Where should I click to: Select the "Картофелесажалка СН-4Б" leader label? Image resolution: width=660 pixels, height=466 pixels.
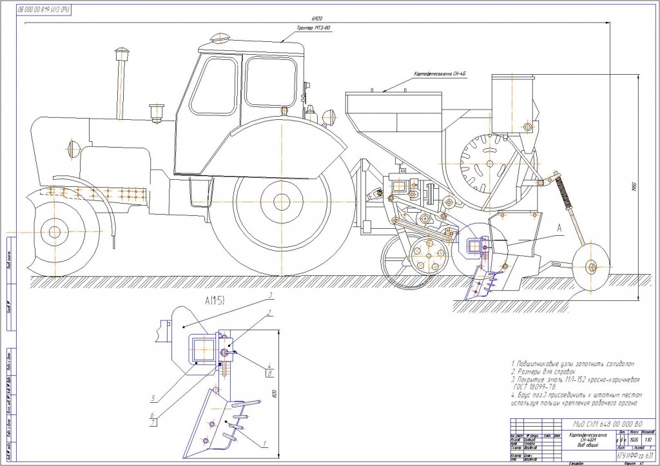(440, 74)
